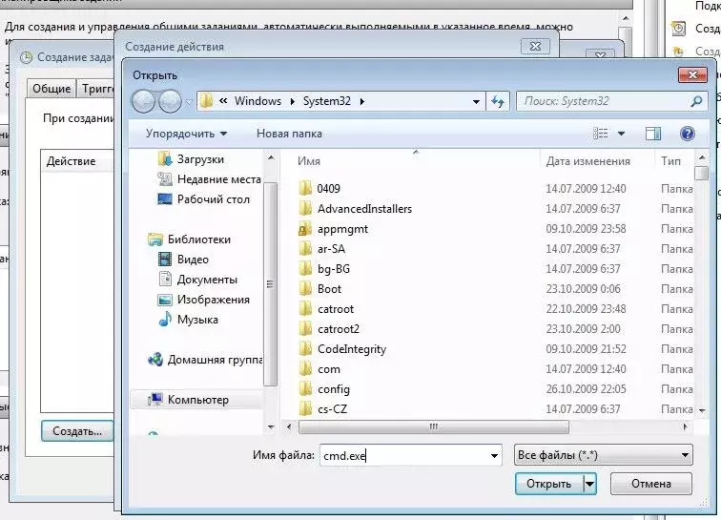Open the Документы library
This screenshot has height=520, width=721.
point(197,280)
